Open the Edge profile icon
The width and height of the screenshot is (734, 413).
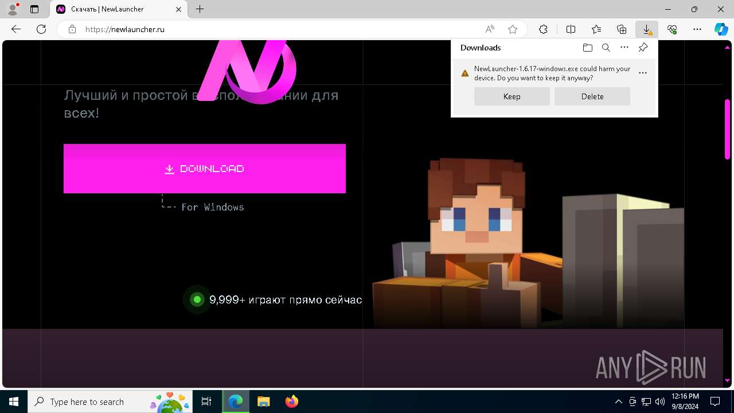coord(13,9)
